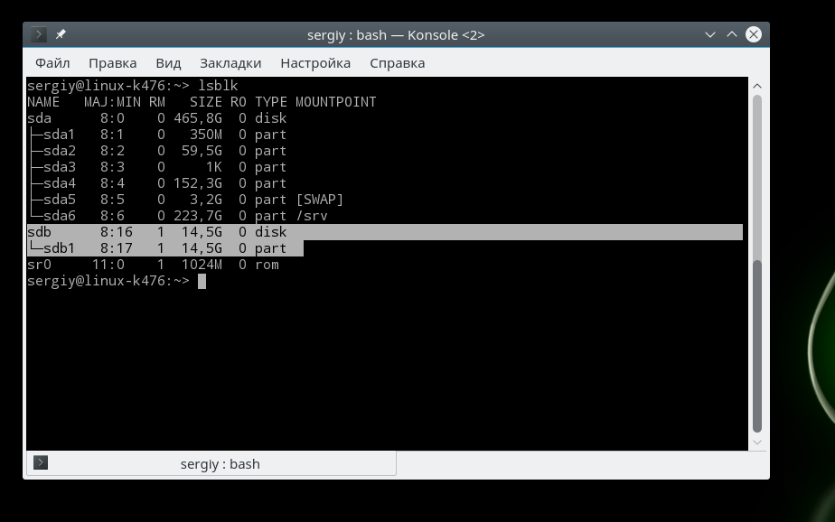Maximize Konsole with the up chevron
Viewport: 835px width, 522px height.
(732, 34)
